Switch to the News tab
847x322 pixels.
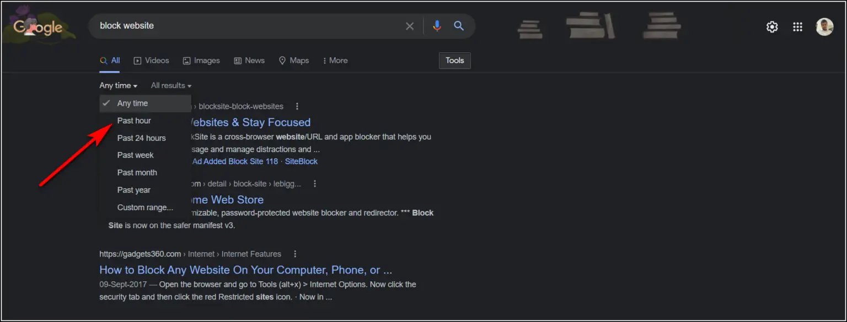pos(249,60)
